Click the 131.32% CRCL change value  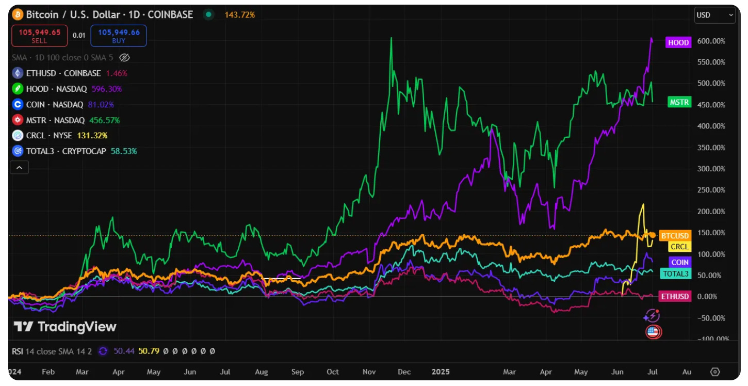point(92,136)
